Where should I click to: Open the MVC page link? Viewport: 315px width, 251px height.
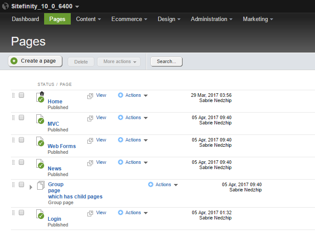(x=53, y=124)
